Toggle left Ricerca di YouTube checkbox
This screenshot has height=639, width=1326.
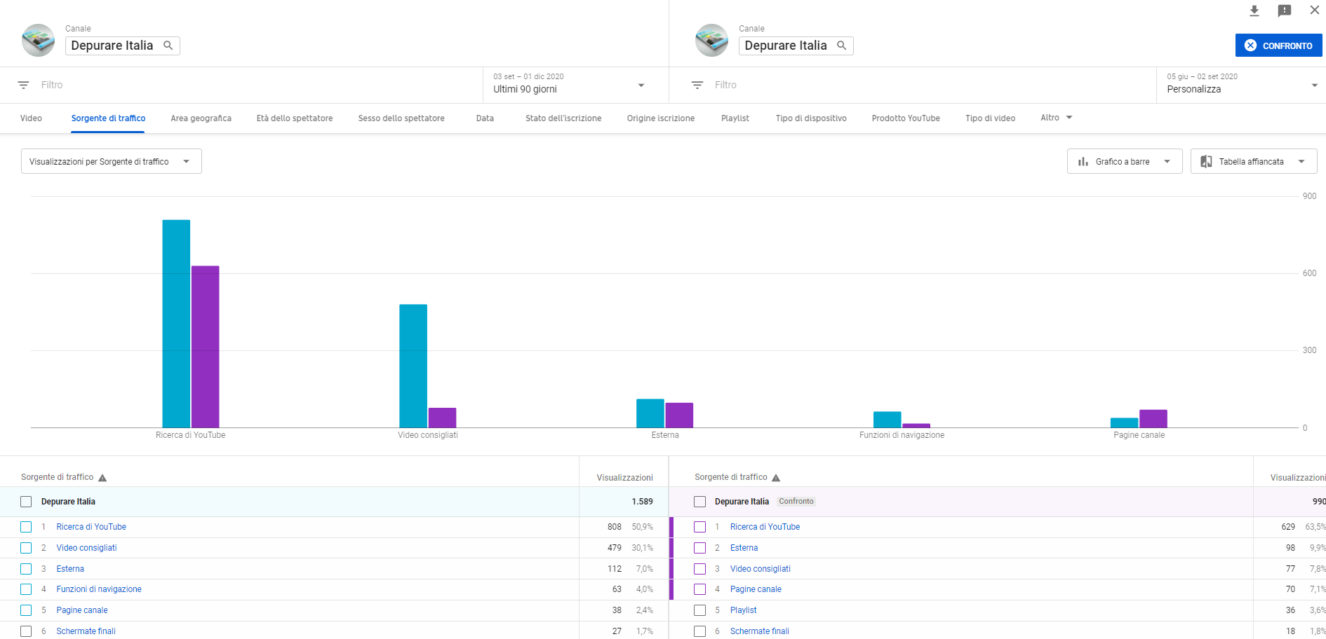(x=26, y=527)
